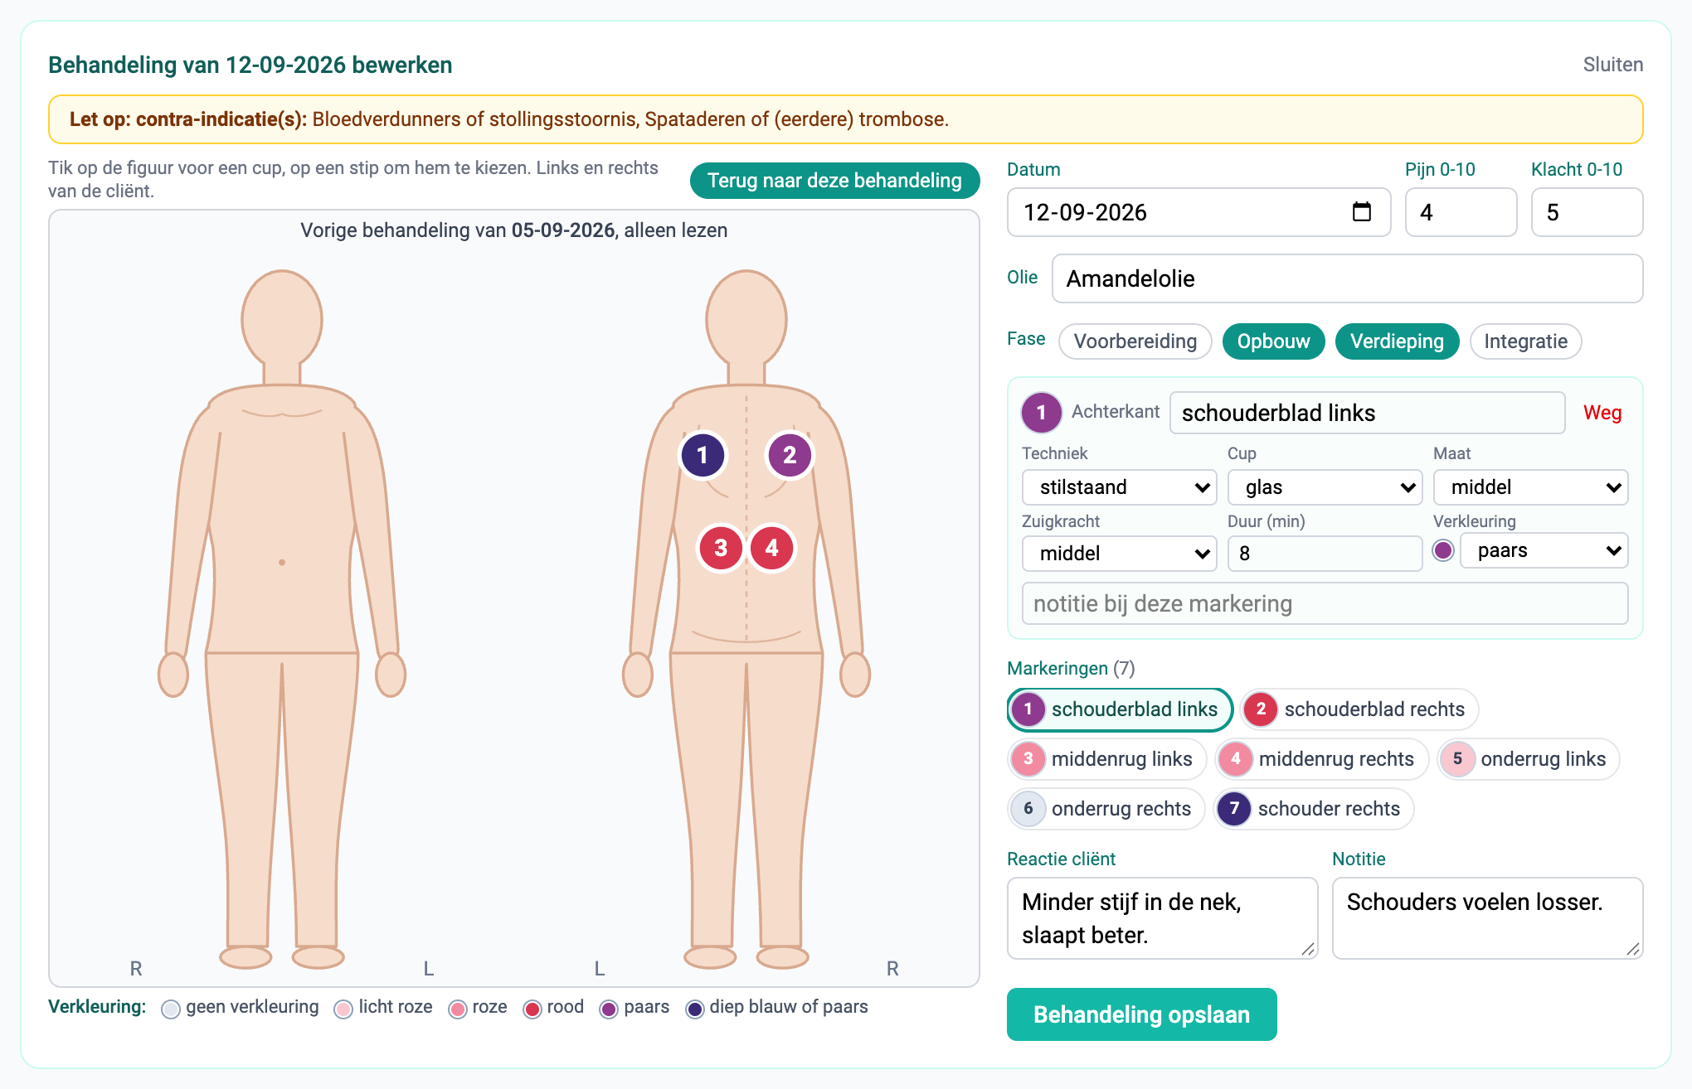The height and width of the screenshot is (1089, 1692).
Task: Remove the marking with the Weg link
Action: coord(1602,413)
